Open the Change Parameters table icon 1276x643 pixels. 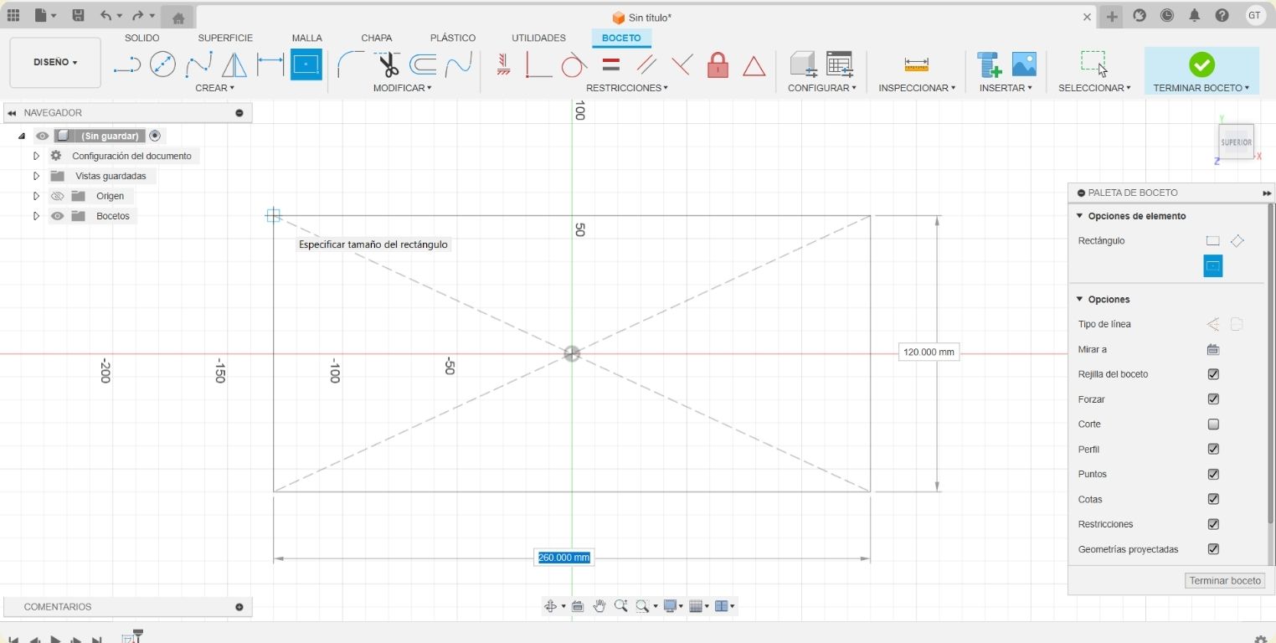(839, 64)
